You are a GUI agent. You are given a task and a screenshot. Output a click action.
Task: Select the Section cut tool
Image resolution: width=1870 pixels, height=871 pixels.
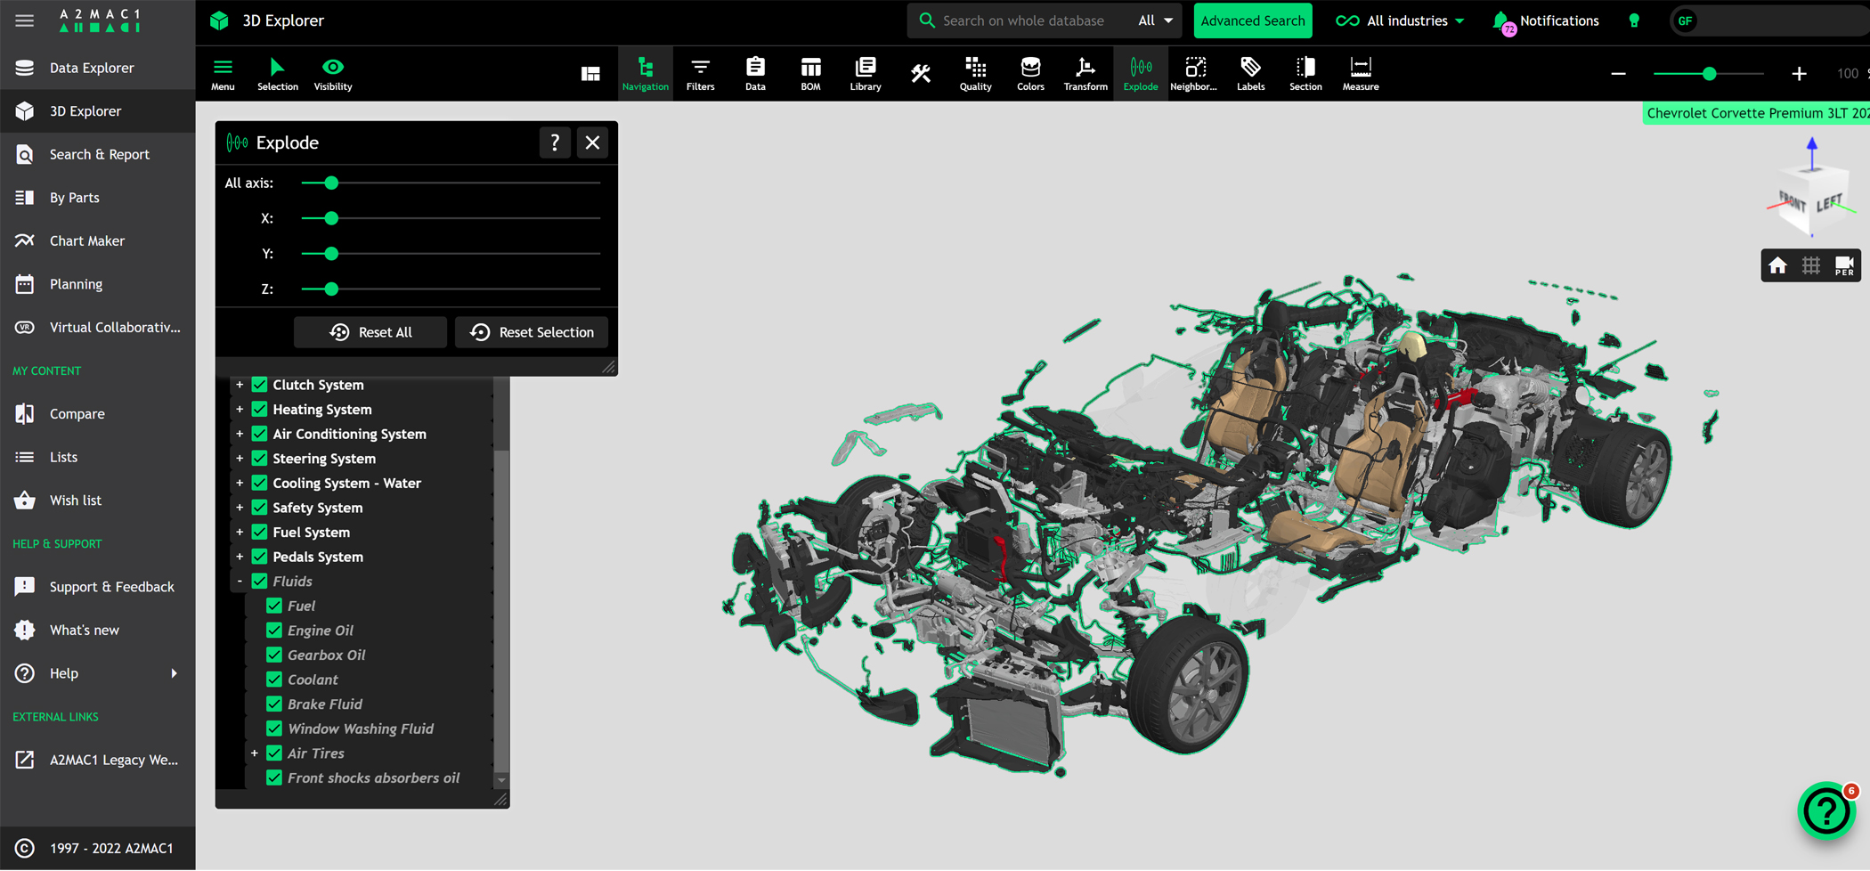pyautogui.click(x=1305, y=73)
